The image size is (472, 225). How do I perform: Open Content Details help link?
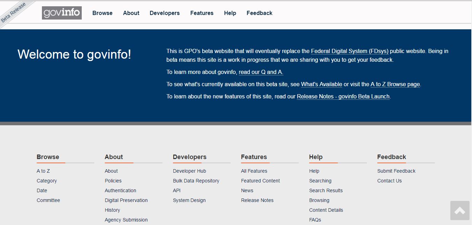click(x=326, y=210)
